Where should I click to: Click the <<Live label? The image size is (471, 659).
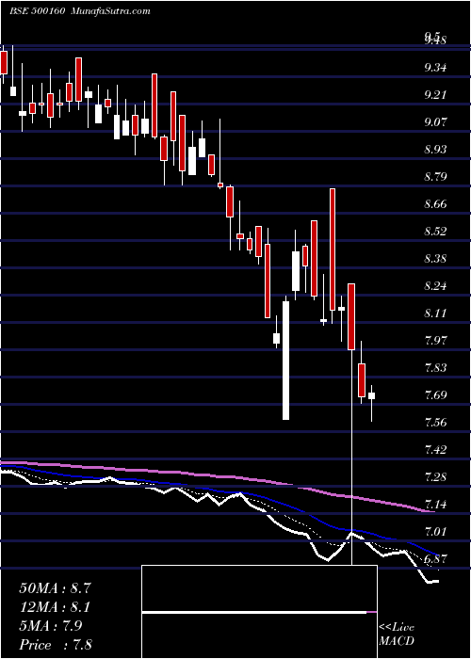[x=397, y=628]
